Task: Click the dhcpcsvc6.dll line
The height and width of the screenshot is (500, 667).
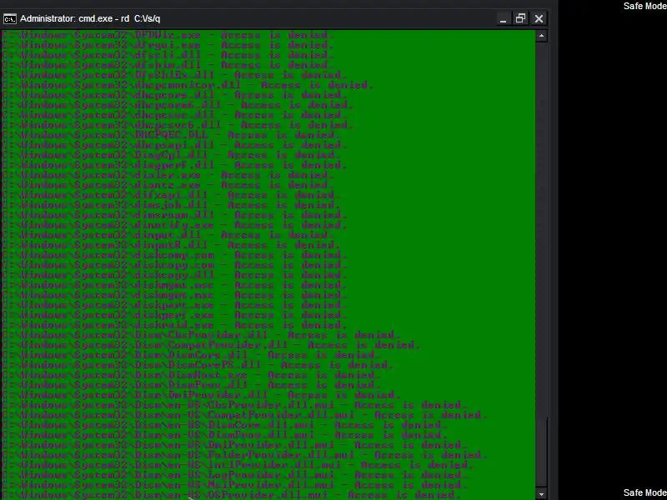Action: (178, 125)
